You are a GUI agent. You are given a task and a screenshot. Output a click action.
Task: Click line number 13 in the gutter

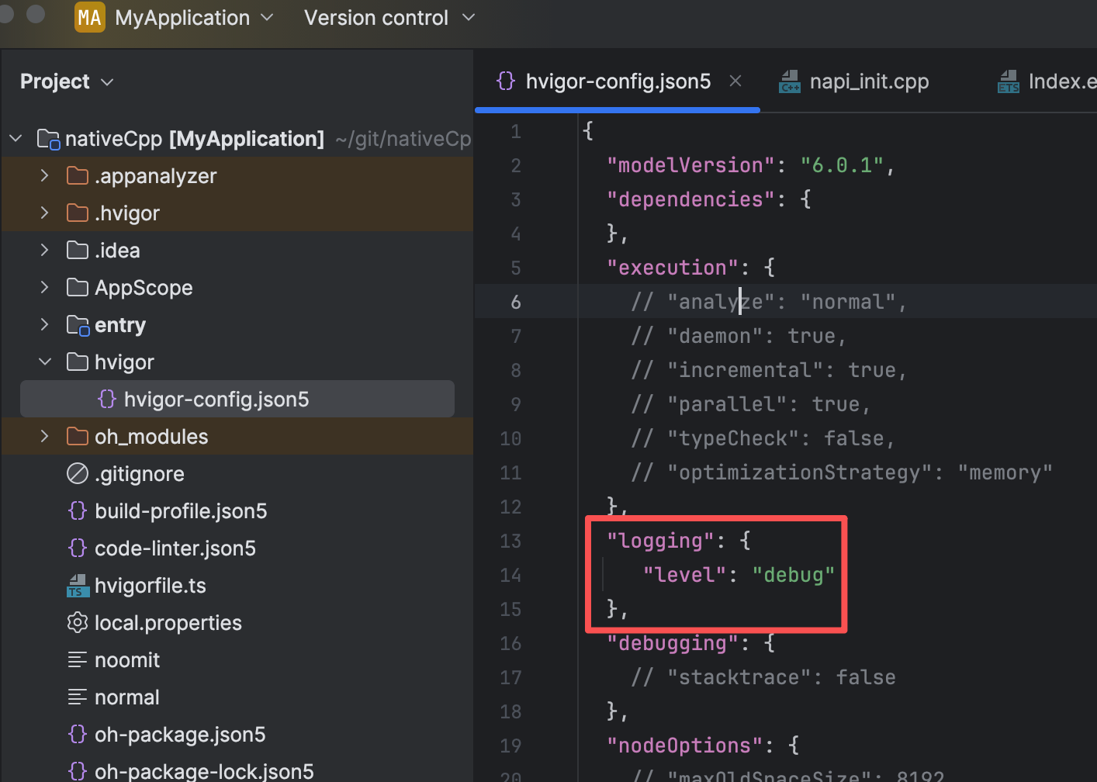510,541
